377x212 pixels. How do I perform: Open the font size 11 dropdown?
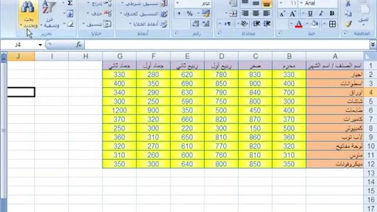click(280, 4)
